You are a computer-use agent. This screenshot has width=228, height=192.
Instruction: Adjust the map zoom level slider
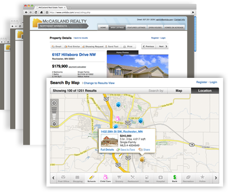point(54,113)
